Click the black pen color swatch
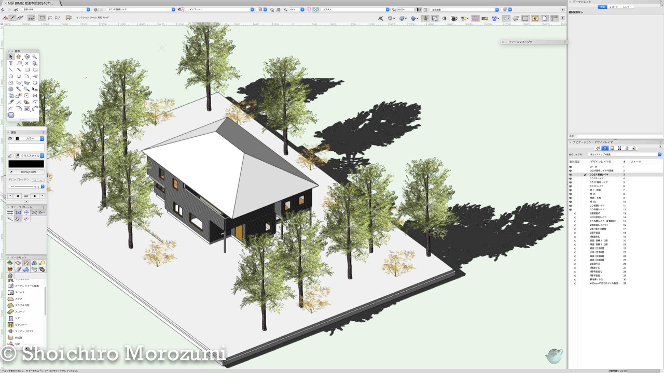 (26, 164)
